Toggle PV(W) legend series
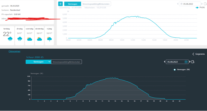This screenshot has width=207, height=111. [x=200, y=7]
